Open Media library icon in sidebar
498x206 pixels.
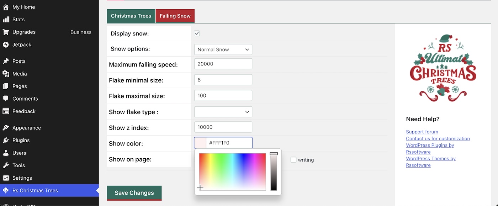pyautogui.click(x=6, y=74)
